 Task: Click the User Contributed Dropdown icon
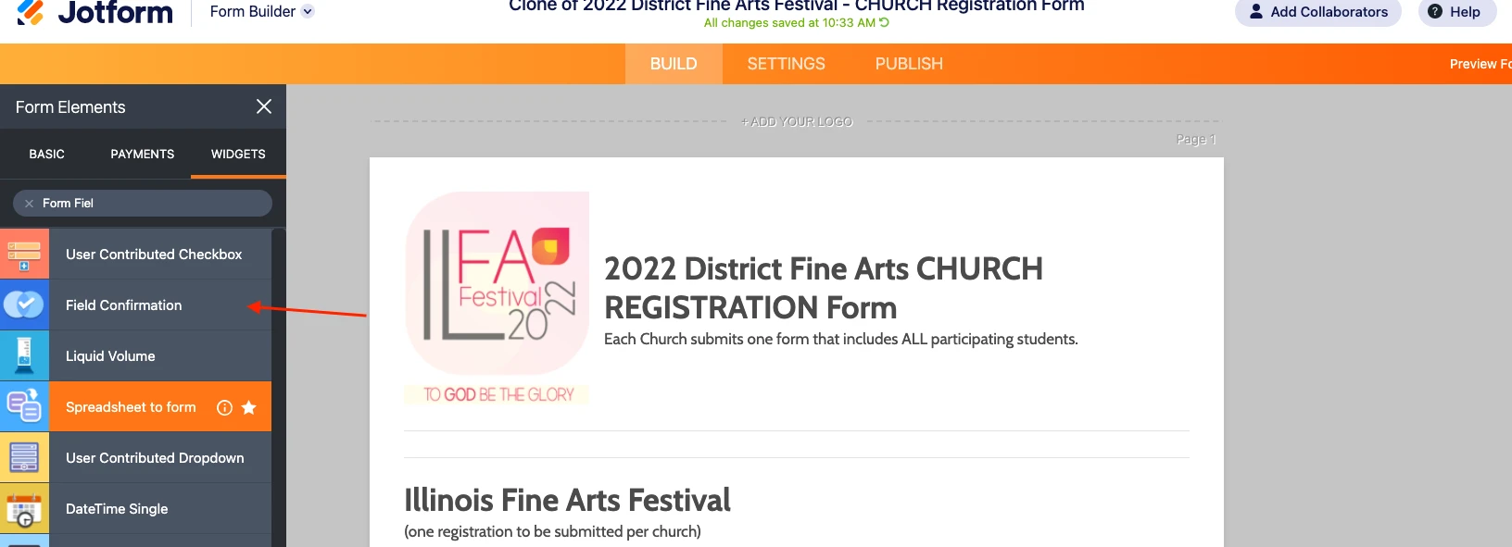click(24, 458)
